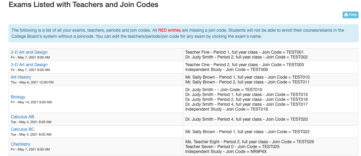This screenshot has height=156, width=361.
Task: Open the Calculus AB exam link
Action: click(x=22, y=117)
